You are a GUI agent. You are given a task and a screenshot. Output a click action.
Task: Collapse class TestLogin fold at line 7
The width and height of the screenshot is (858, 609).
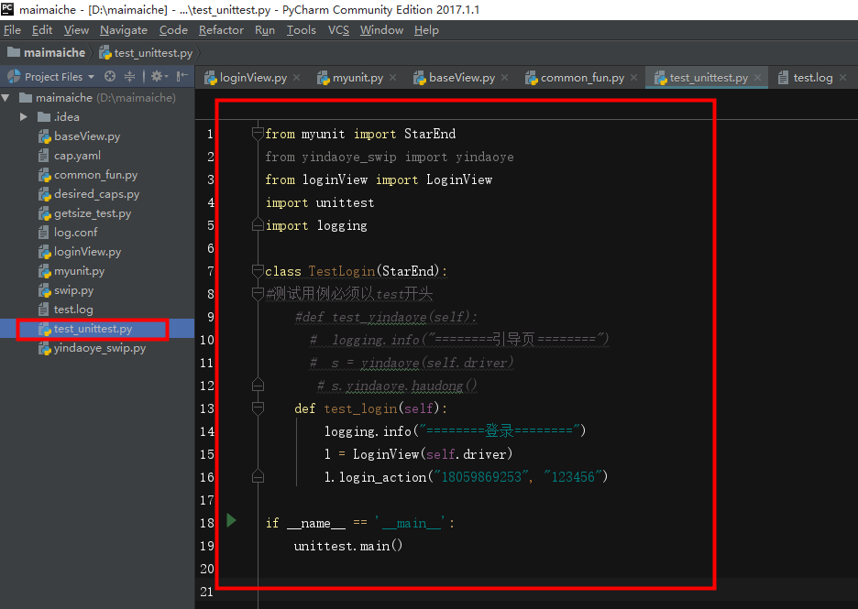[258, 270]
